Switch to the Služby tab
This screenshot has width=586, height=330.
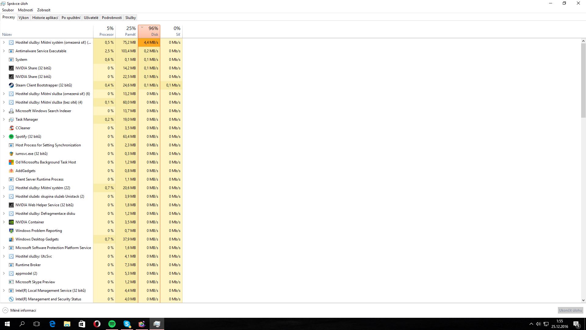130,18
